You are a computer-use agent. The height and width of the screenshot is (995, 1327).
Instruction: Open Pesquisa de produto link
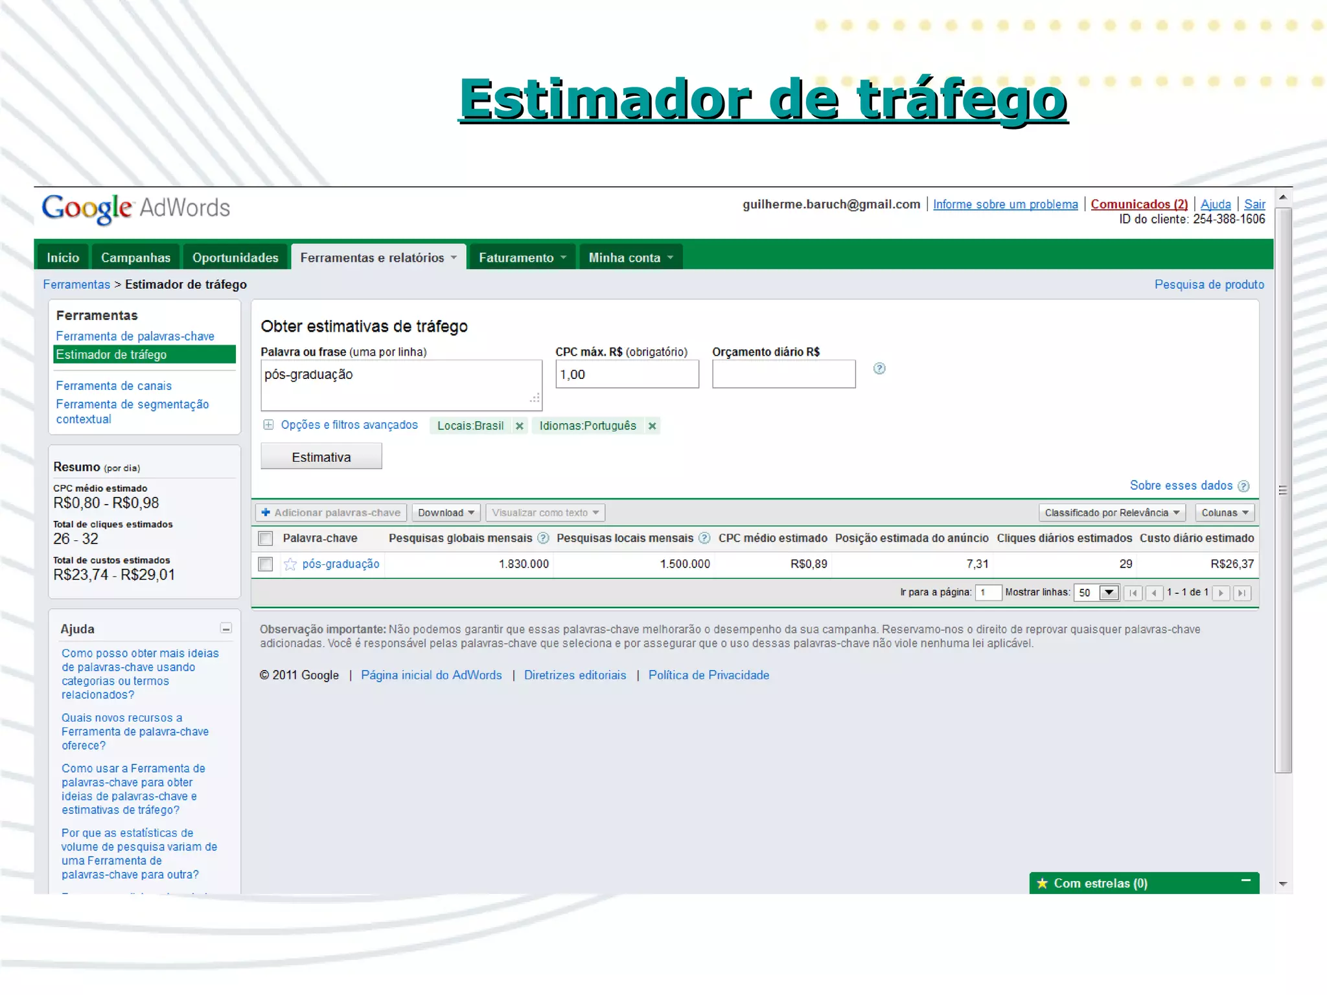1209,285
